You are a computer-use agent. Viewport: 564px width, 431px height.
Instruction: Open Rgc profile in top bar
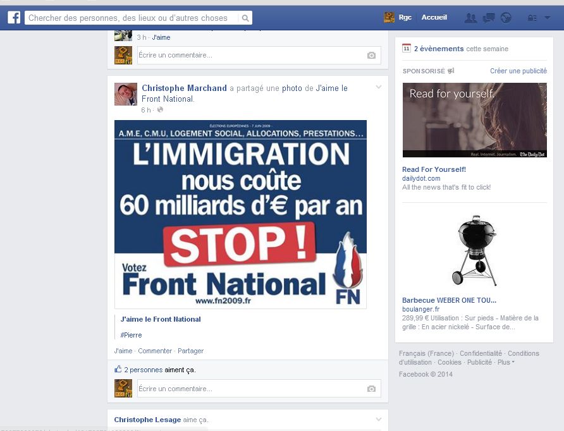pyautogui.click(x=398, y=17)
